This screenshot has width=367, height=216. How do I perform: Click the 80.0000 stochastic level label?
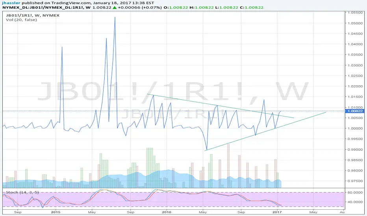[x=355, y=192]
